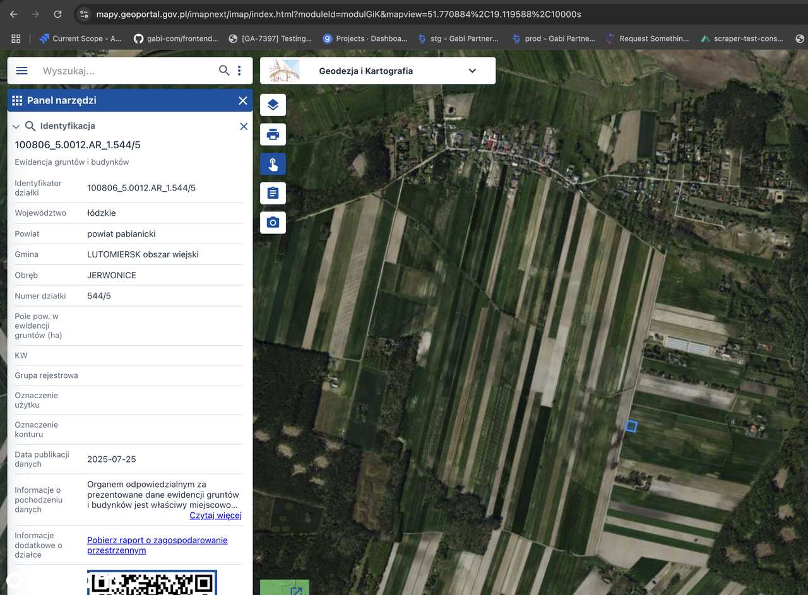
Task: Toggle the identify pointer tool
Action: [273, 164]
